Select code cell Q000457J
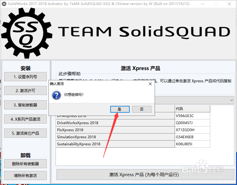 pos(192,123)
